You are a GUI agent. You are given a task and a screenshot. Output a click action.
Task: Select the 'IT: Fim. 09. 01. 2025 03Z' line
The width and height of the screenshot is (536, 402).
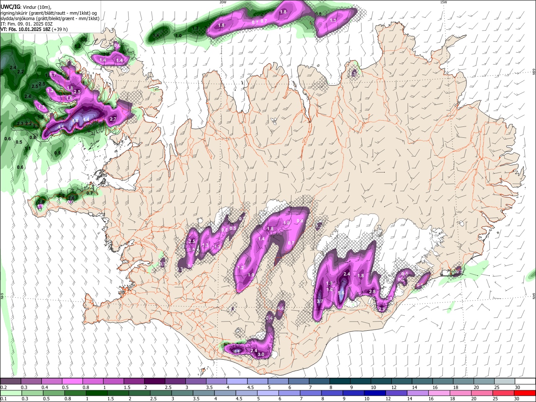[x=26, y=24]
